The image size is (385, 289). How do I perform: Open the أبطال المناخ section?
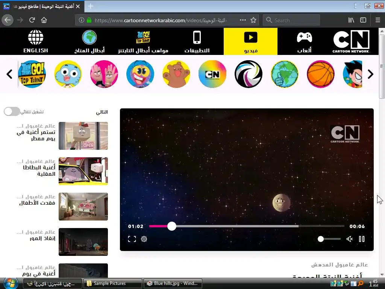pyautogui.click(x=89, y=41)
